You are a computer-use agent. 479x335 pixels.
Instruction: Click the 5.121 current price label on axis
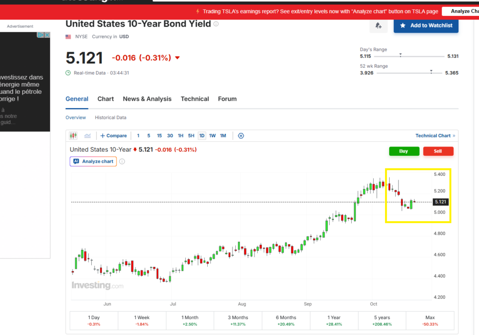coord(441,202)
